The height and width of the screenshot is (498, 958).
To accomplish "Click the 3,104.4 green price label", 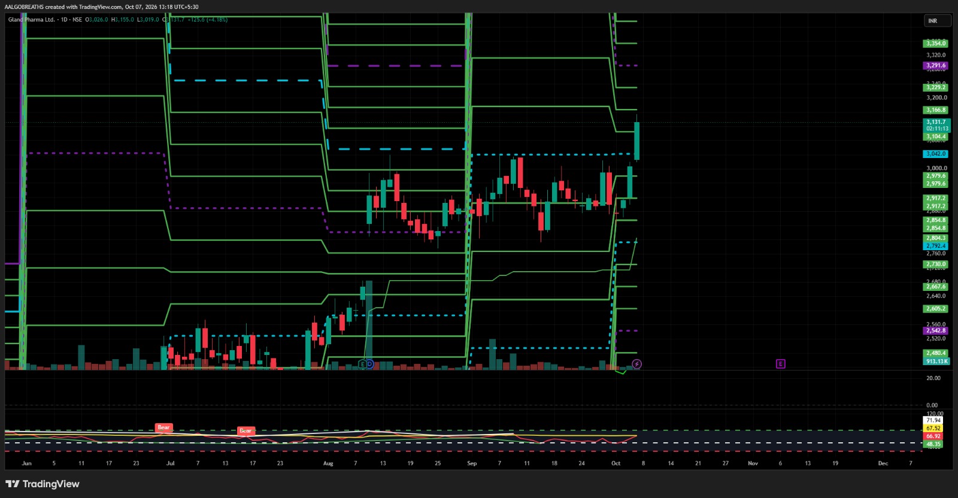I will coord(936,136).
